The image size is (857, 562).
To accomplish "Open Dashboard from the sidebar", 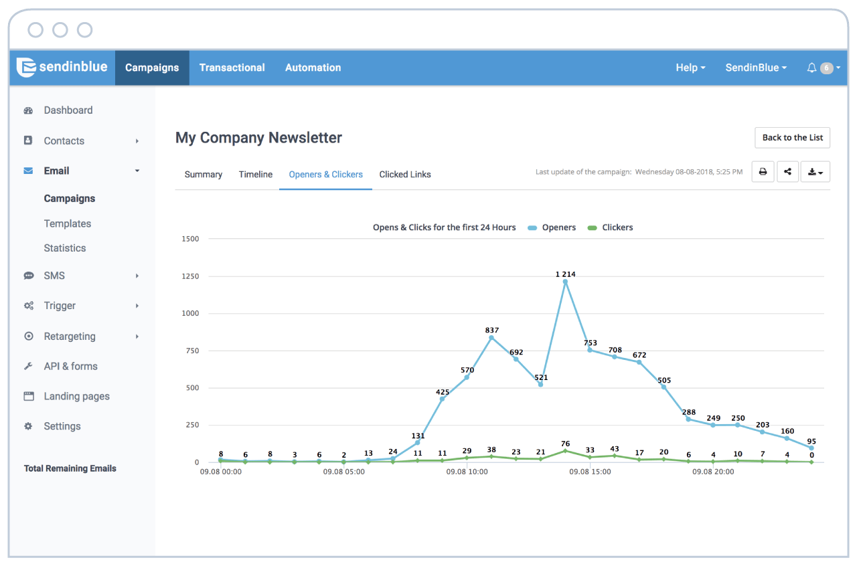I will (x=68, y=110).
